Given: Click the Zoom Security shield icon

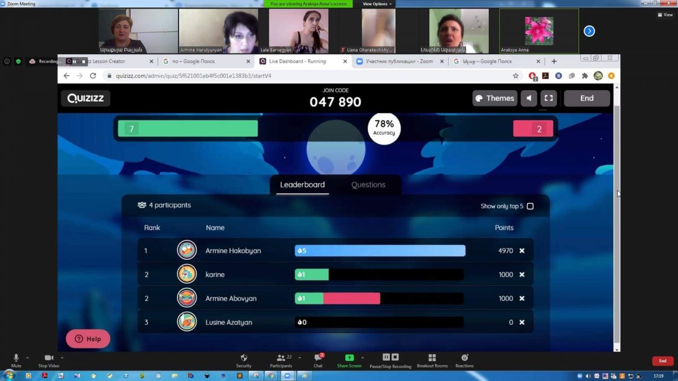Looking at the screenshot, I should (244, 359).
